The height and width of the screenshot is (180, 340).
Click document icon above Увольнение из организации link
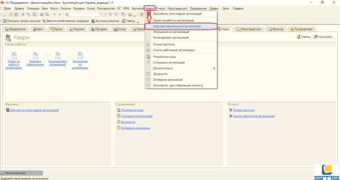point(80,55)
